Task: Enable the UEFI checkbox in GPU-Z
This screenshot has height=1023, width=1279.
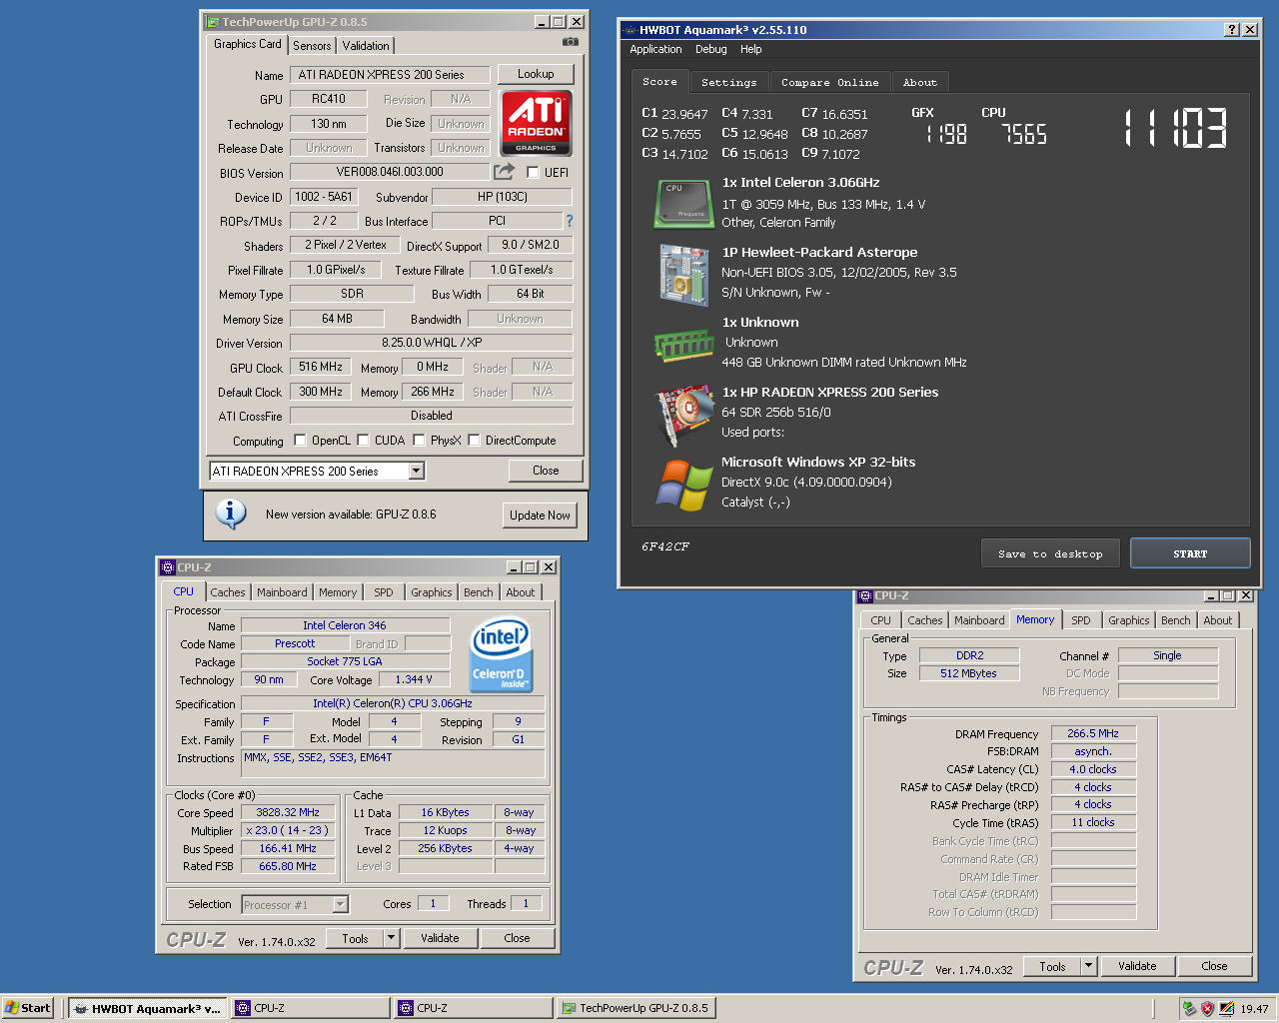Action: click(533, 172)
